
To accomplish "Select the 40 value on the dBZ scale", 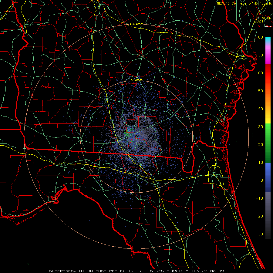I will click(261, 109).
